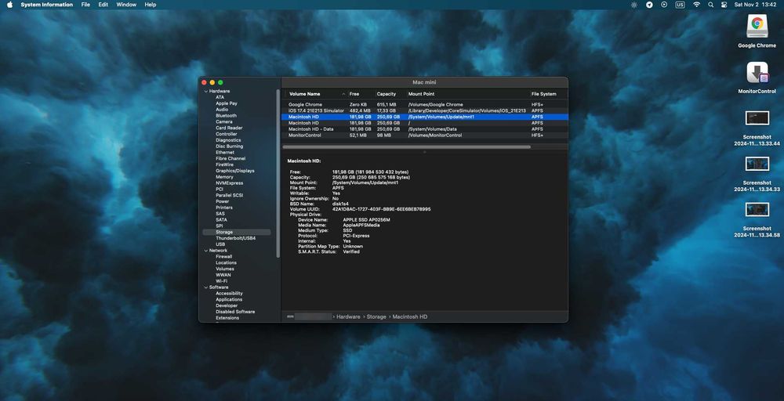Click the location arrow menu bar icon
The image size is (784, 401).
(x=649, y=5)
